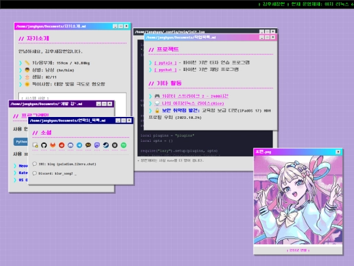Open the GitHub profile icon
The width and height of the screenshot is (354, 266).
[44, 145]
